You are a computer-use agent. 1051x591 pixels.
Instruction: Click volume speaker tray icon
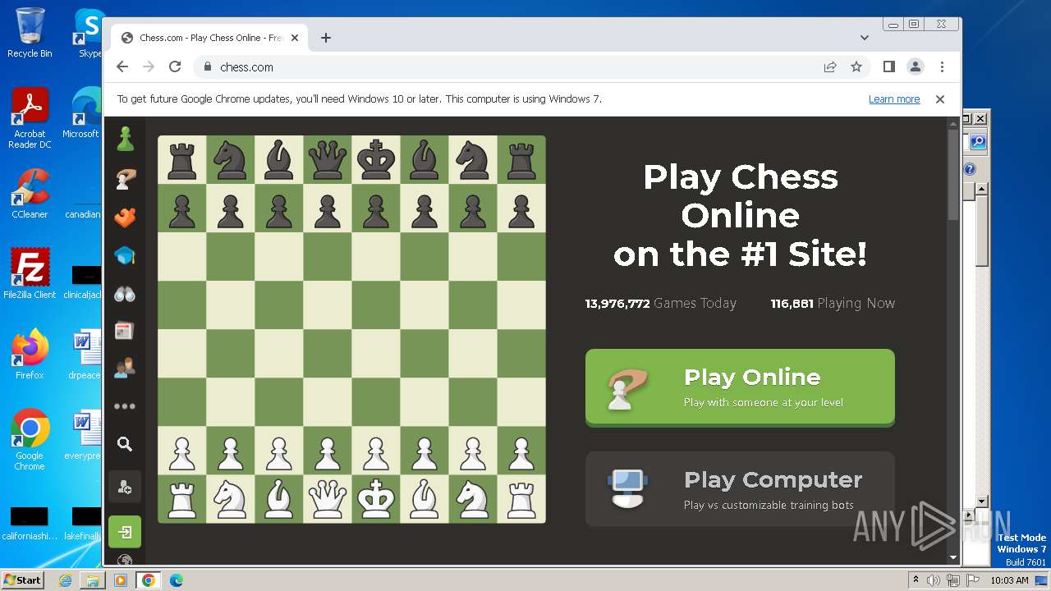[934, 580]
